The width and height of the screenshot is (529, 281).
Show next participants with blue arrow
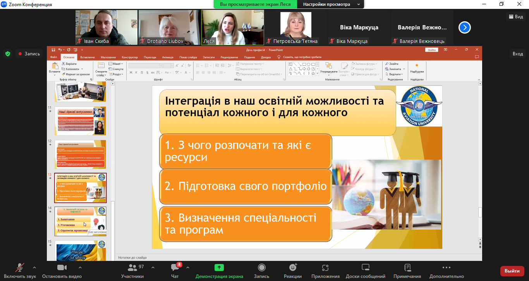pyautogui.click(x=465, y=27)
